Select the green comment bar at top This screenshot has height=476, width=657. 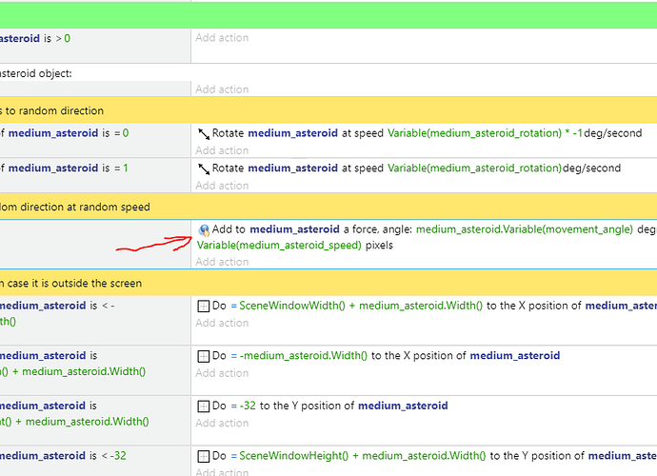point(328,14)
